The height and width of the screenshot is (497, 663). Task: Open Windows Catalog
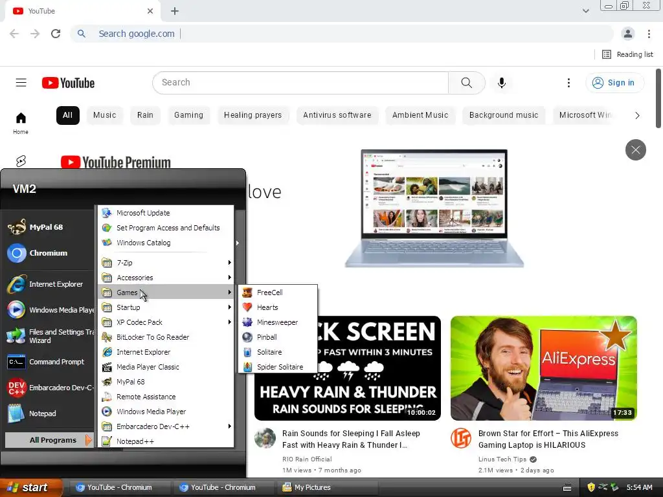click(x=166, y=243)
